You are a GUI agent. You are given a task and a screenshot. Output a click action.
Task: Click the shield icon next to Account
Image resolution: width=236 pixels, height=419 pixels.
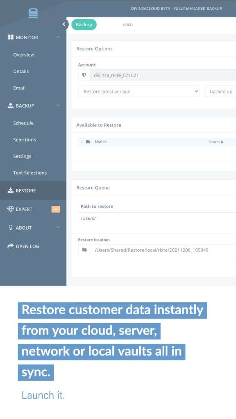tap(84, 75)
